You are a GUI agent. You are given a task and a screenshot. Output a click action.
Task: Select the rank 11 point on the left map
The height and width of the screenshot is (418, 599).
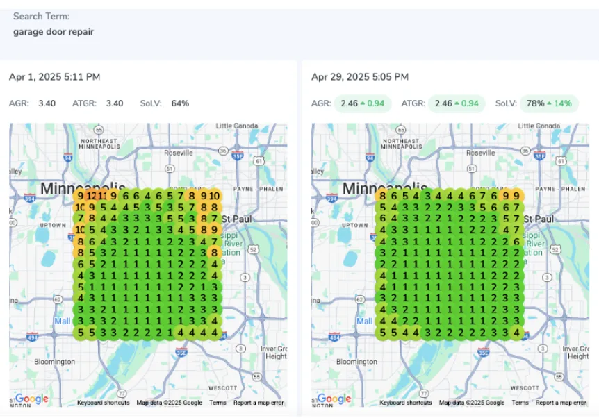tap(101, 196)
